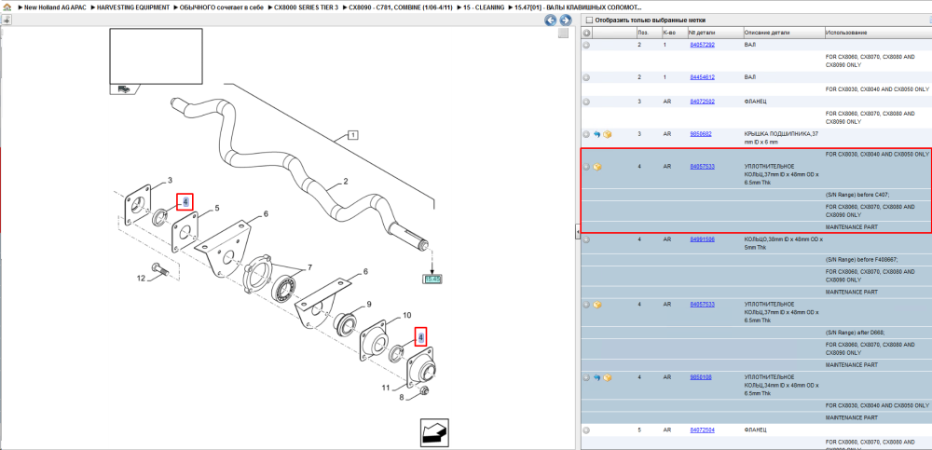The image size is (932, 450).
Task: Select lower callout 4 below callout 10
Action: coord(421,337)
